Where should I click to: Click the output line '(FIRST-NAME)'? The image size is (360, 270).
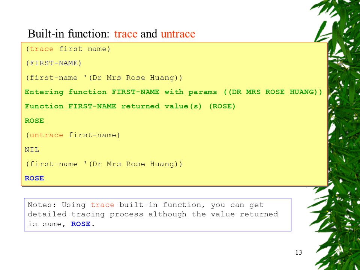point(54,63)
